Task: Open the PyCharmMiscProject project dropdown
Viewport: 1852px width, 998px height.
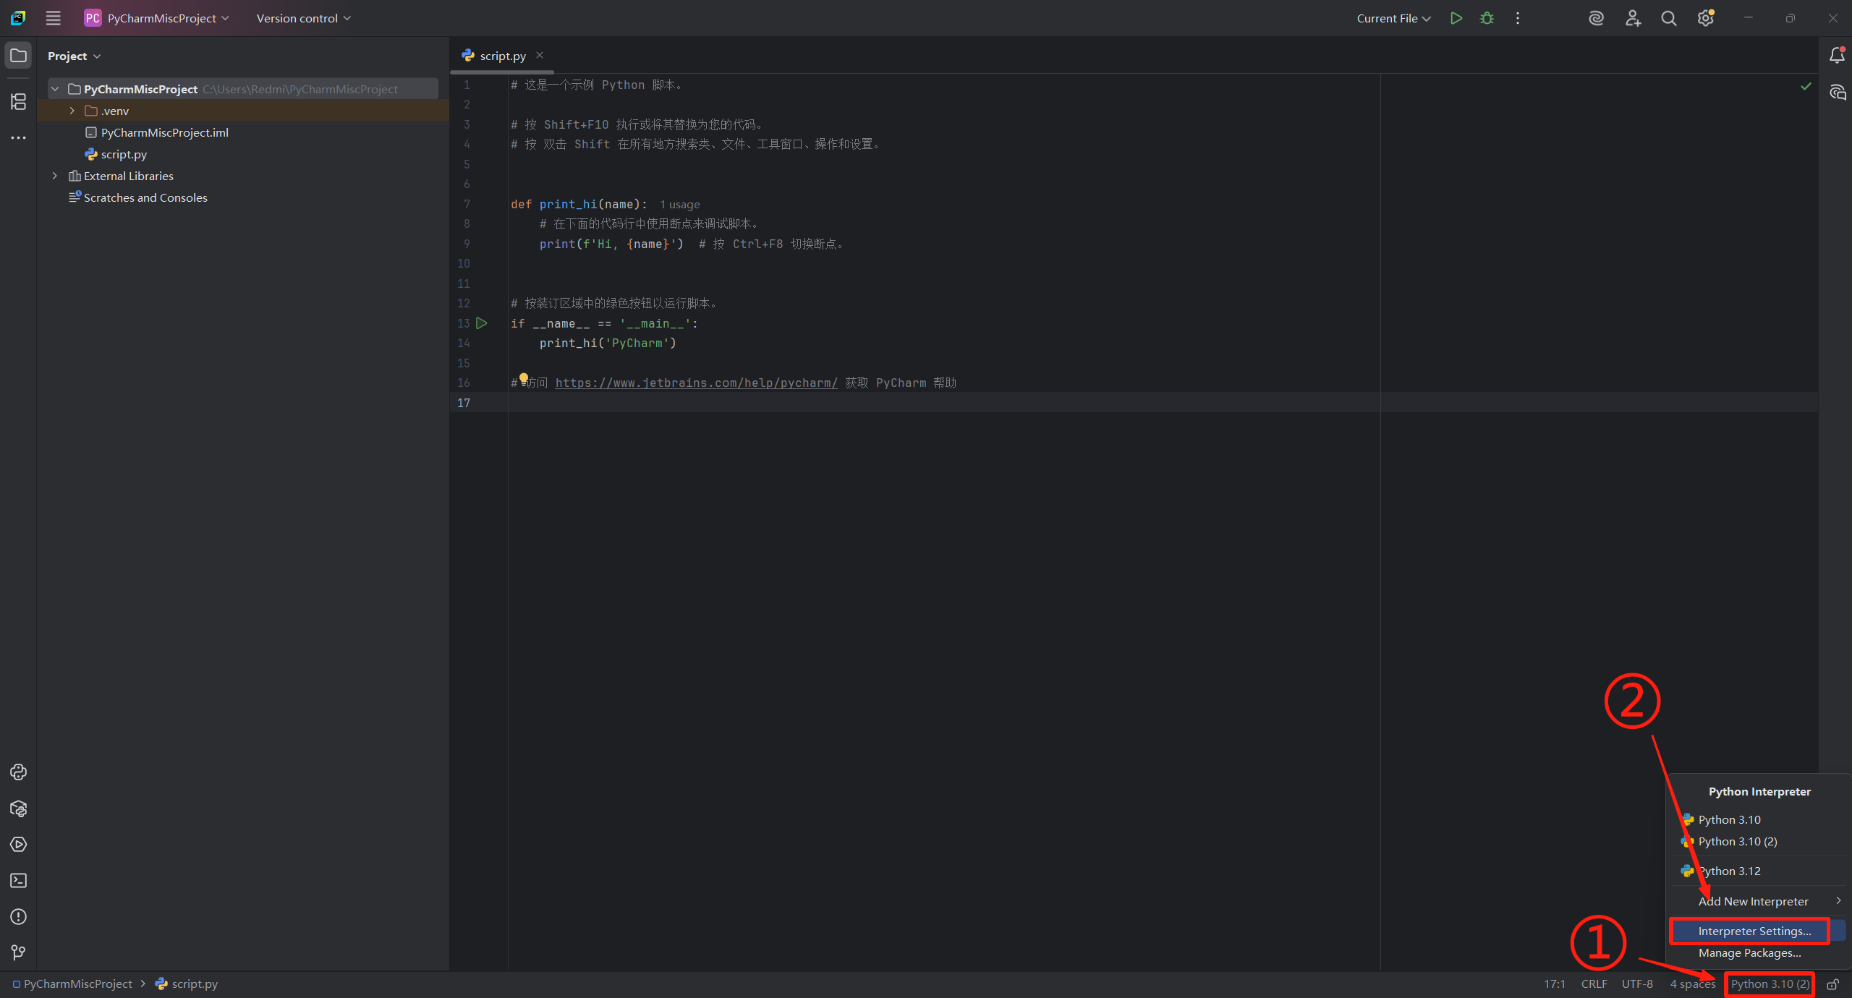Action: pyautogui.click(x=156, y=18)
